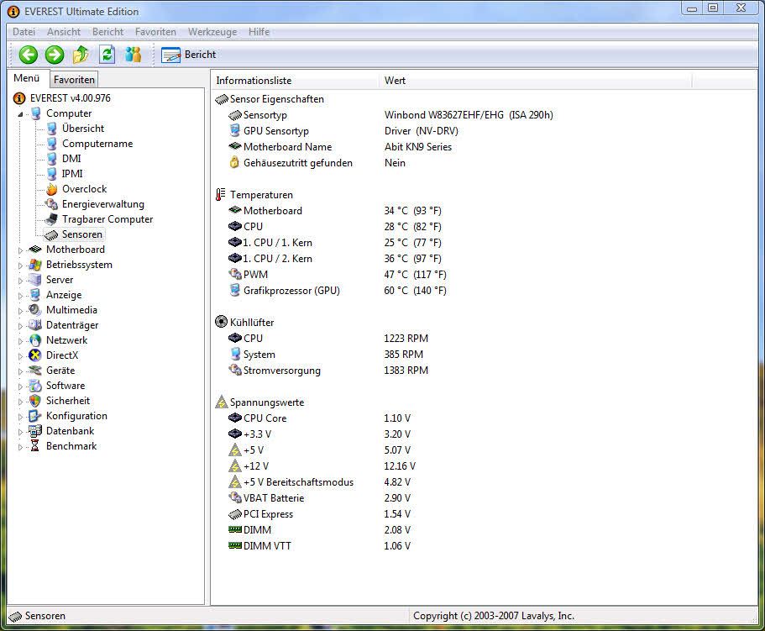The height and width of the screenshot is (631, 765).
Task: Go back with the green left arrow
Action: (29, 55)
